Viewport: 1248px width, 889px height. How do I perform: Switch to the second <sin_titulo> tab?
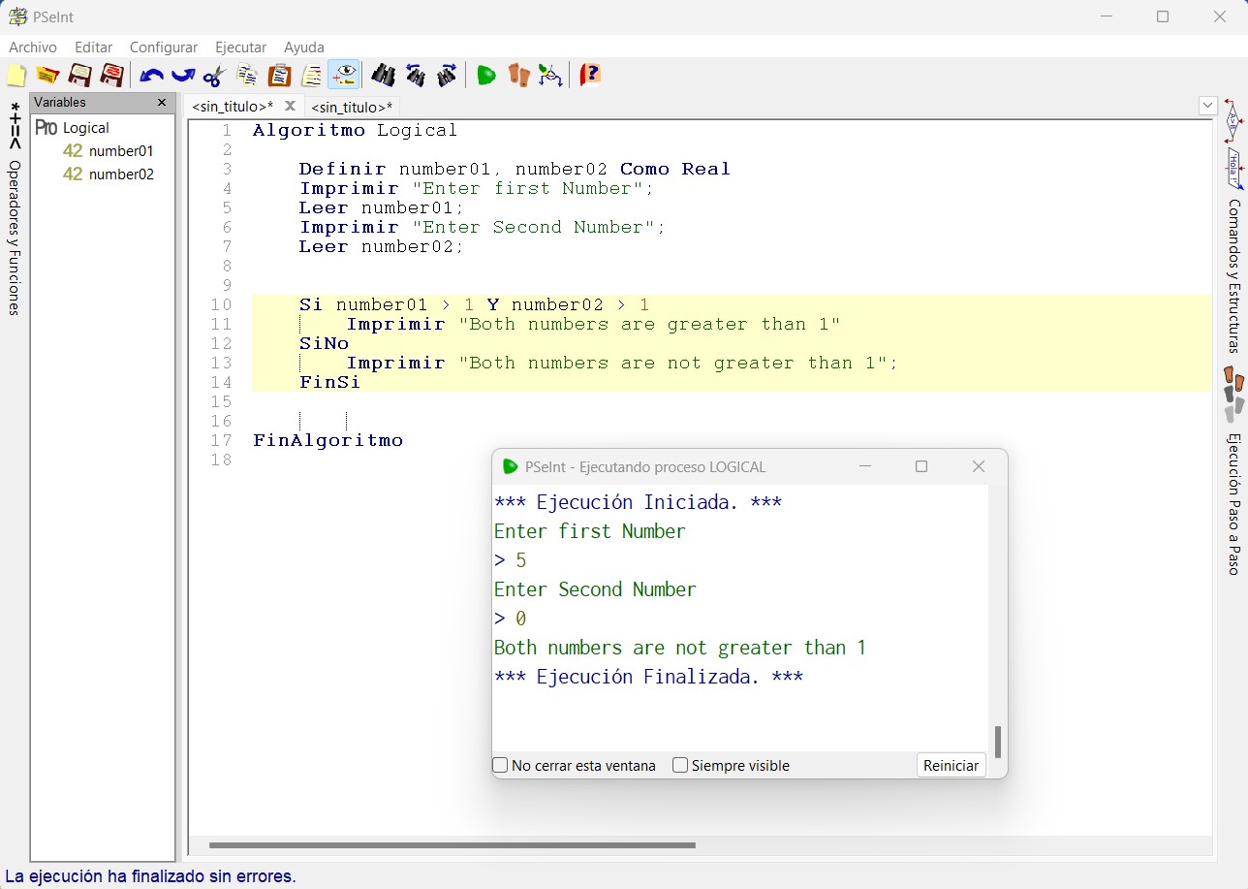[352, 107]
